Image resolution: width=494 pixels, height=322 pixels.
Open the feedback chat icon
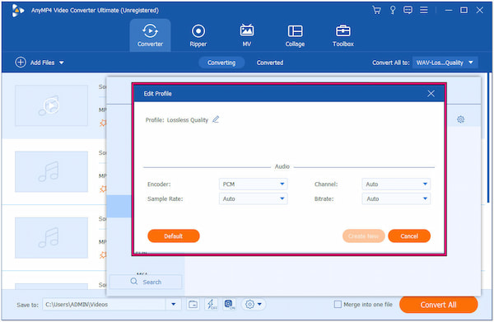coord(408,10)
